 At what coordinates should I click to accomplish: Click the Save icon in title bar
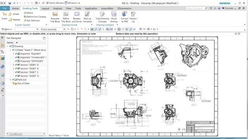(10, 3)
